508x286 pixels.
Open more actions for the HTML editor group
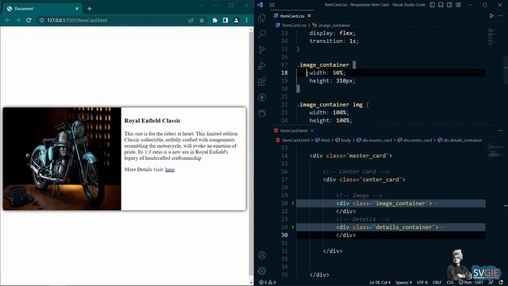click(x=501, y=130)
